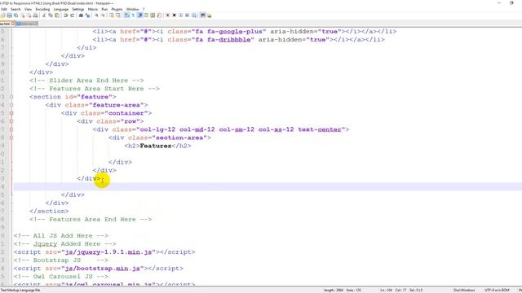Click the dark monitor icon in the last toolbar group

(203, 15)
